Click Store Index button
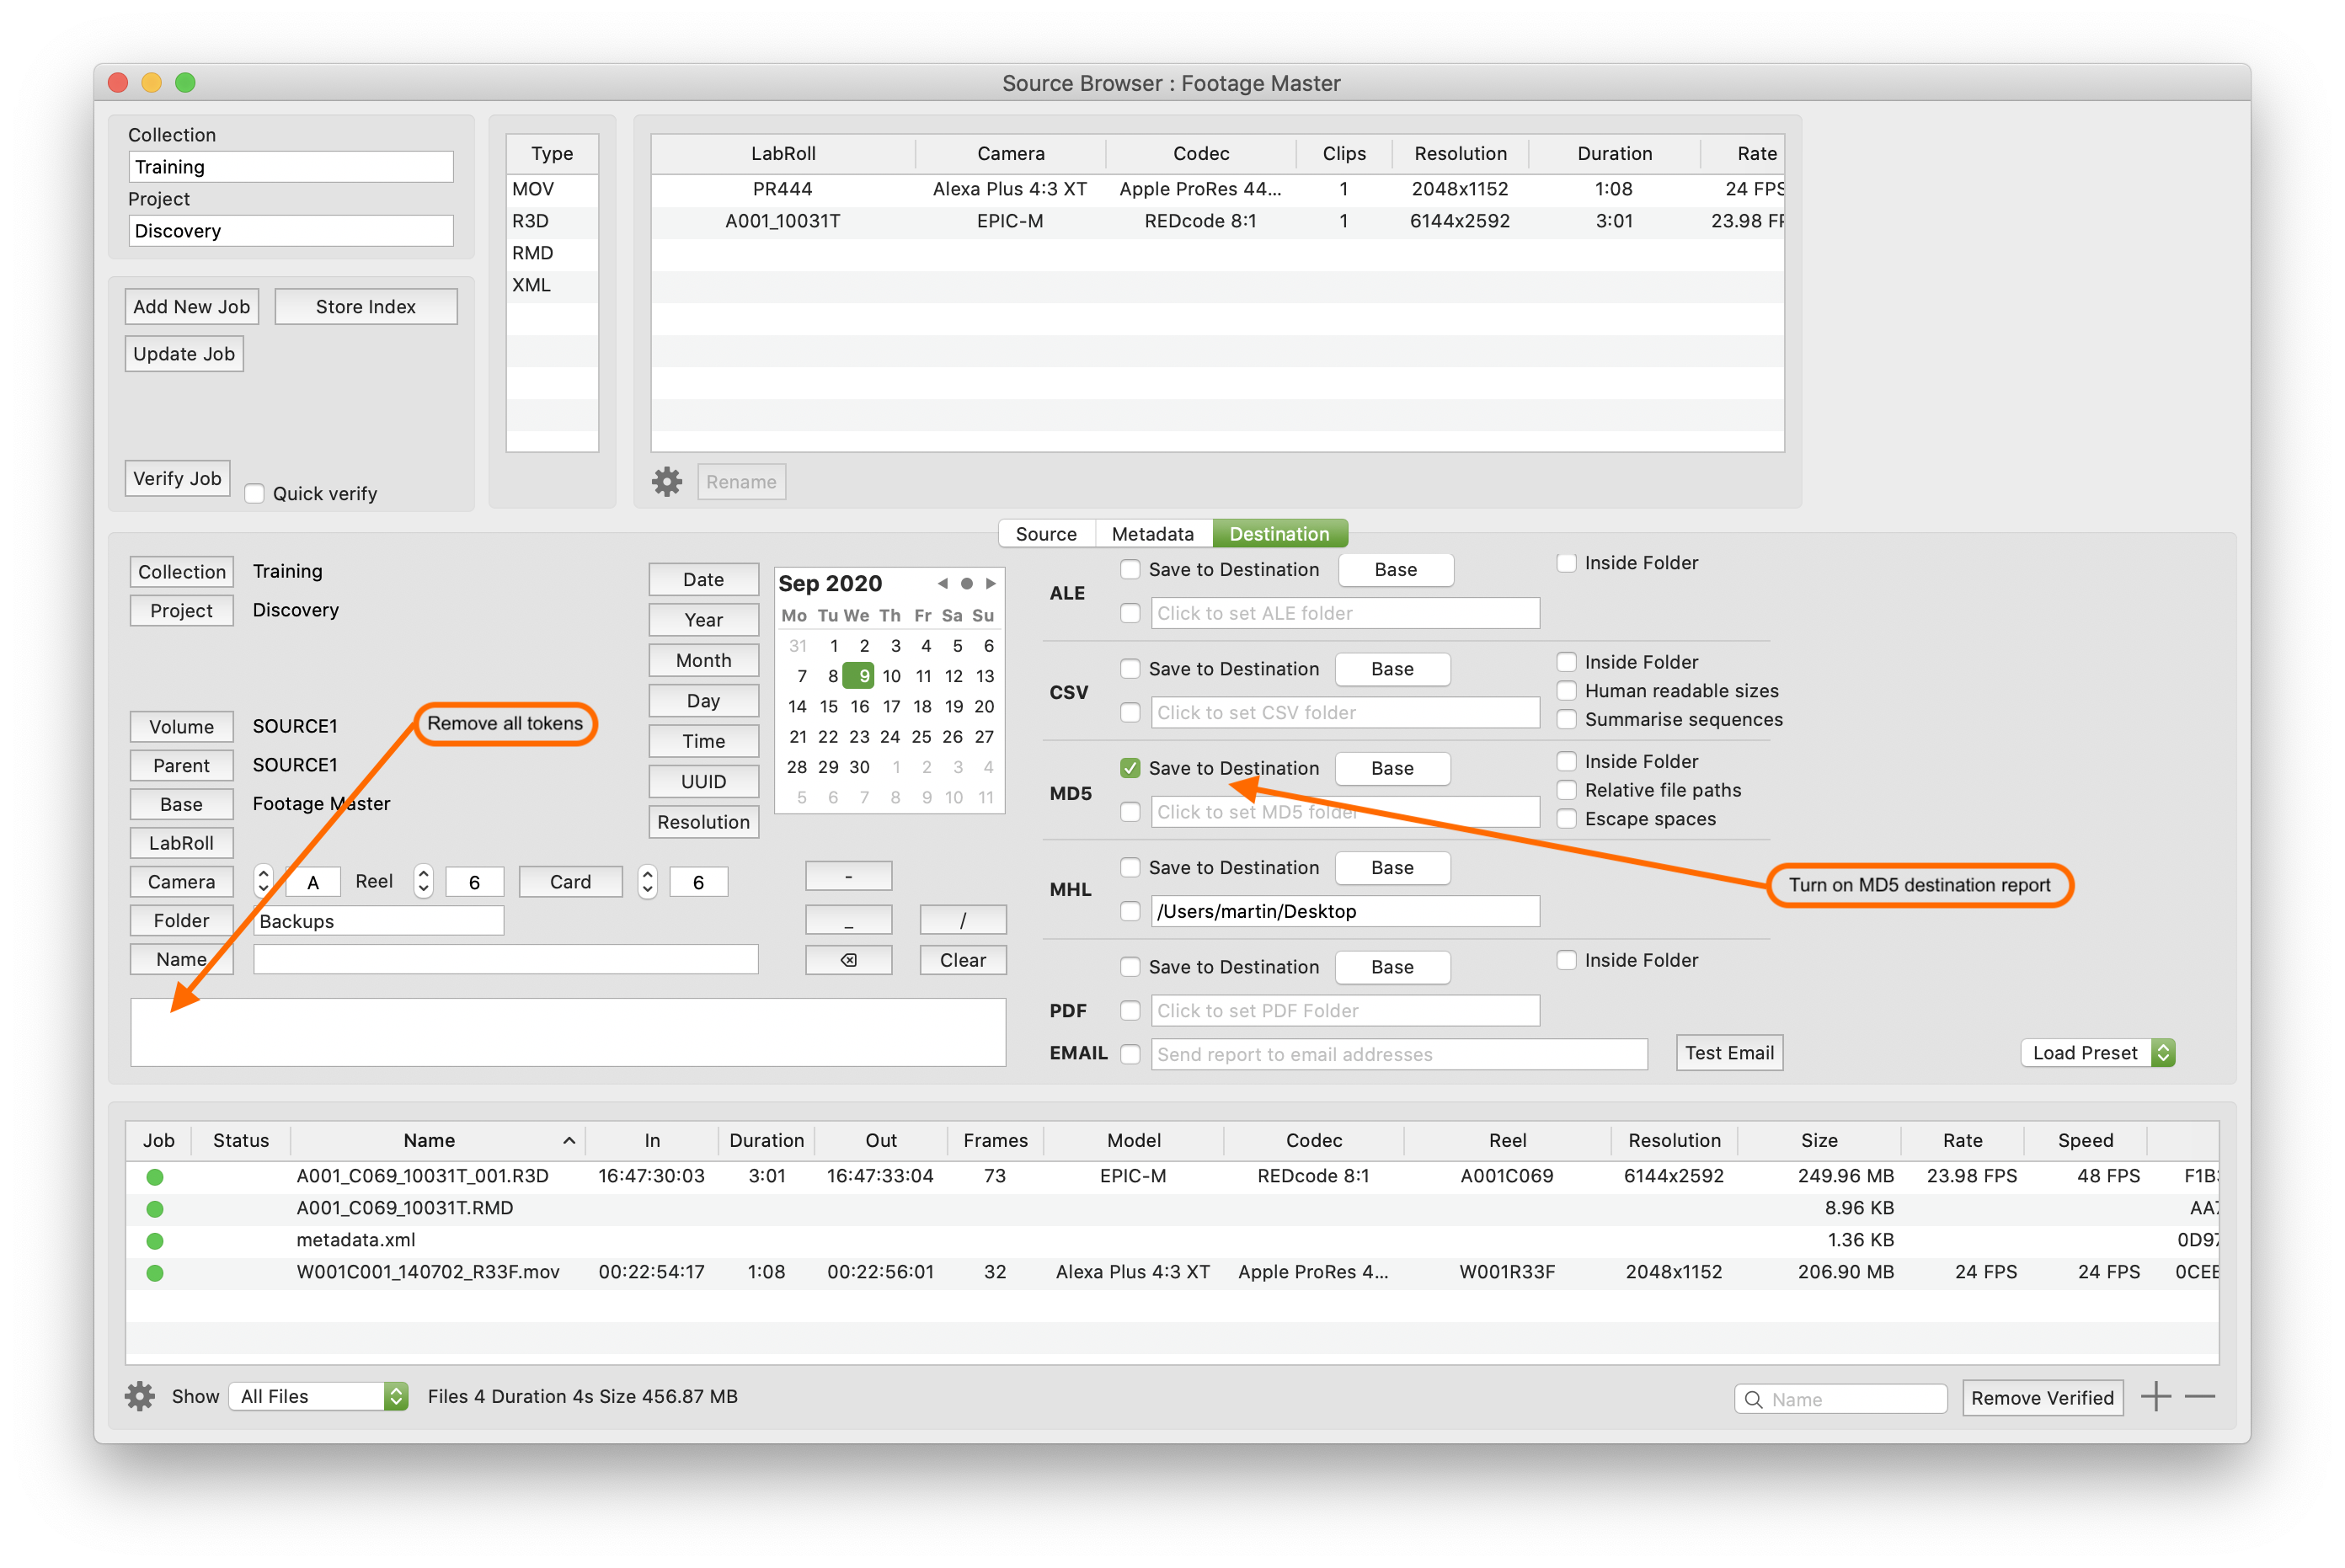Viewport: 2345px width, 1568px height. click(366, 307)
